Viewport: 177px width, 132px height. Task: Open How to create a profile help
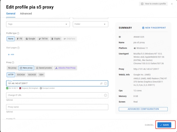click(x=153, y=4)
